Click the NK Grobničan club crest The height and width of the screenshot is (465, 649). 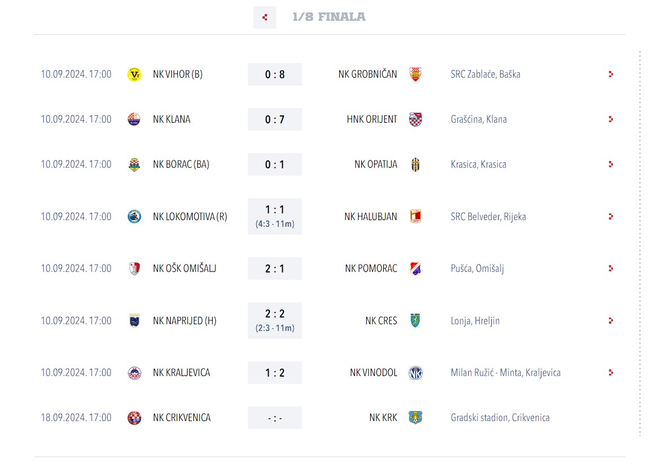coord(415,74)
